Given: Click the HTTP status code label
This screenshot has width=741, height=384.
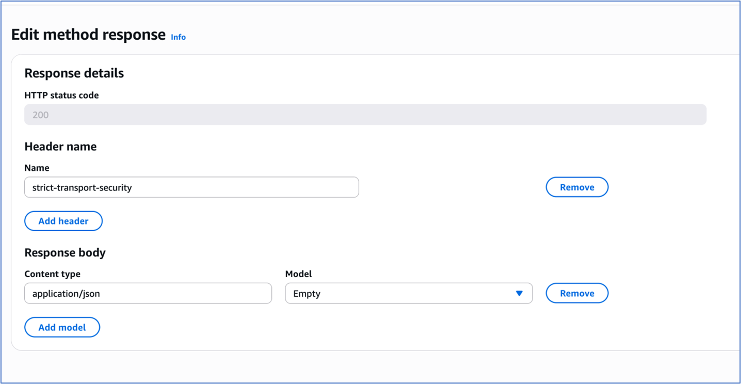Looking at the screenshot, I should tap(61, 95).
